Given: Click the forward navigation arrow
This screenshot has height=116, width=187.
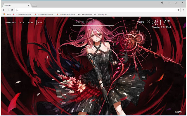Looking at the screenshot, I should click(8, 10).
